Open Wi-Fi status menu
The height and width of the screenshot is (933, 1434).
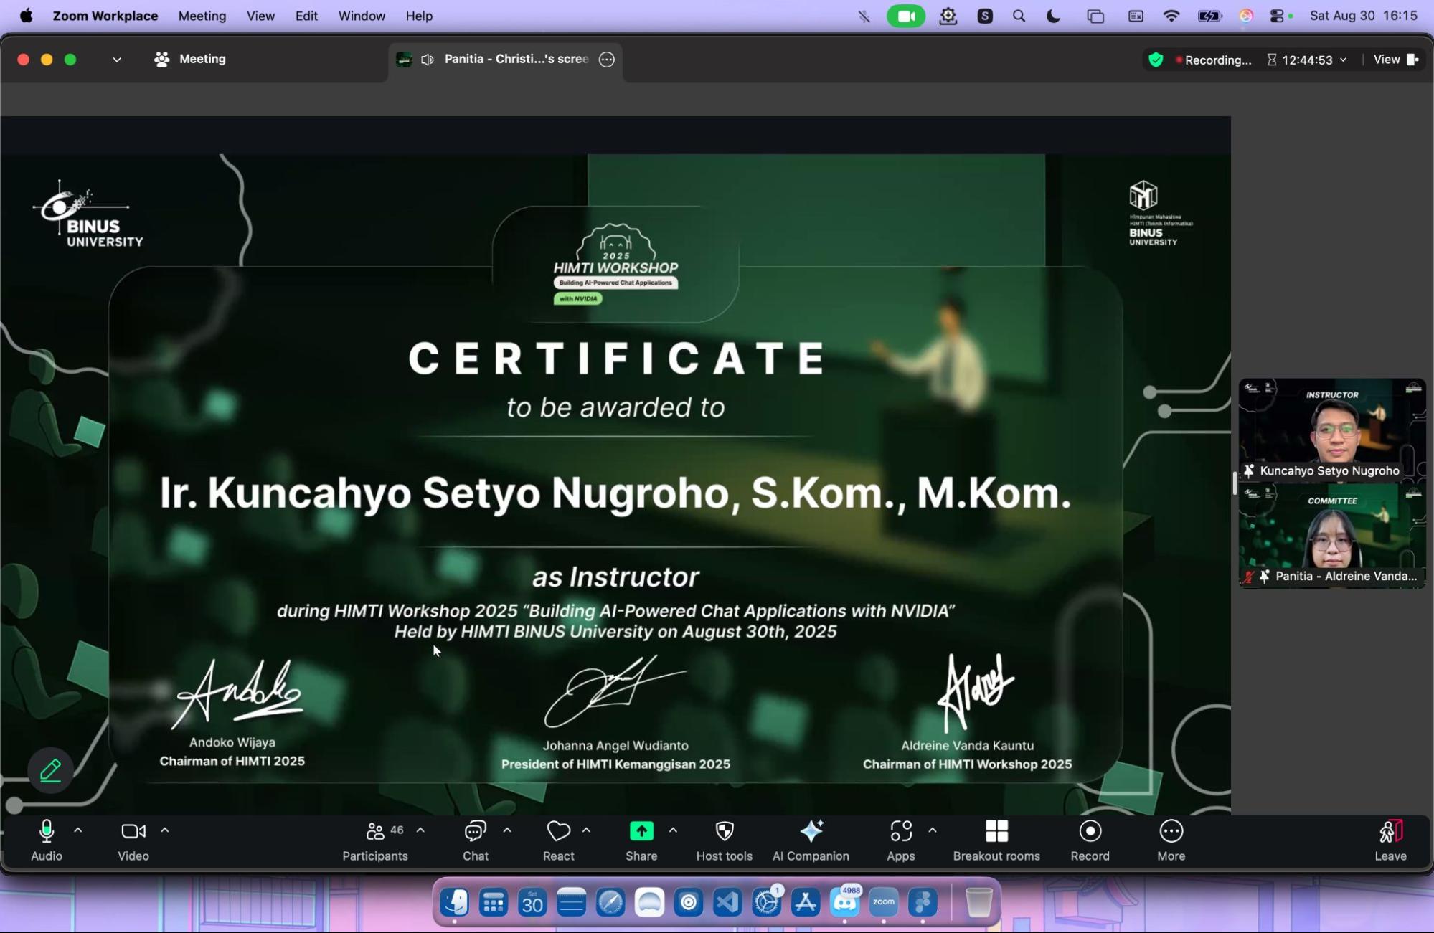[x=1171, y=16]
